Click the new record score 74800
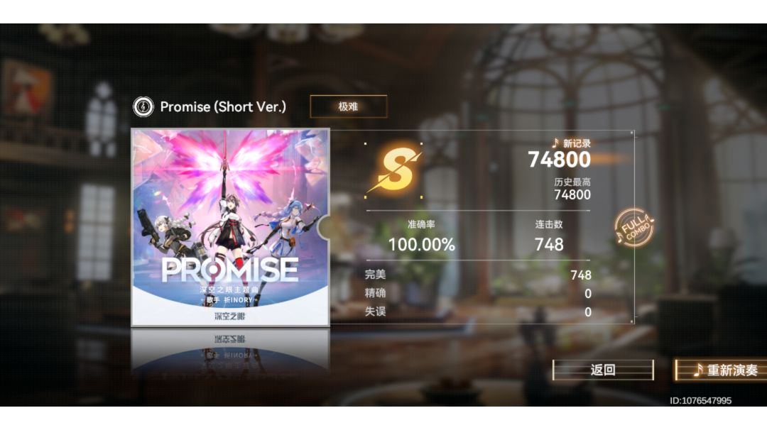The height and width of the screenshot is (430, 767). [559, 159]
